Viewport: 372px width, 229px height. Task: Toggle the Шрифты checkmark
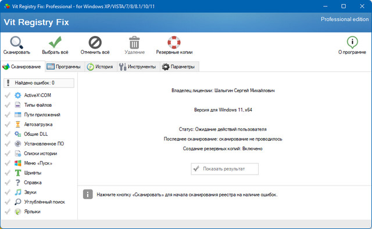(x=8, y=173)
